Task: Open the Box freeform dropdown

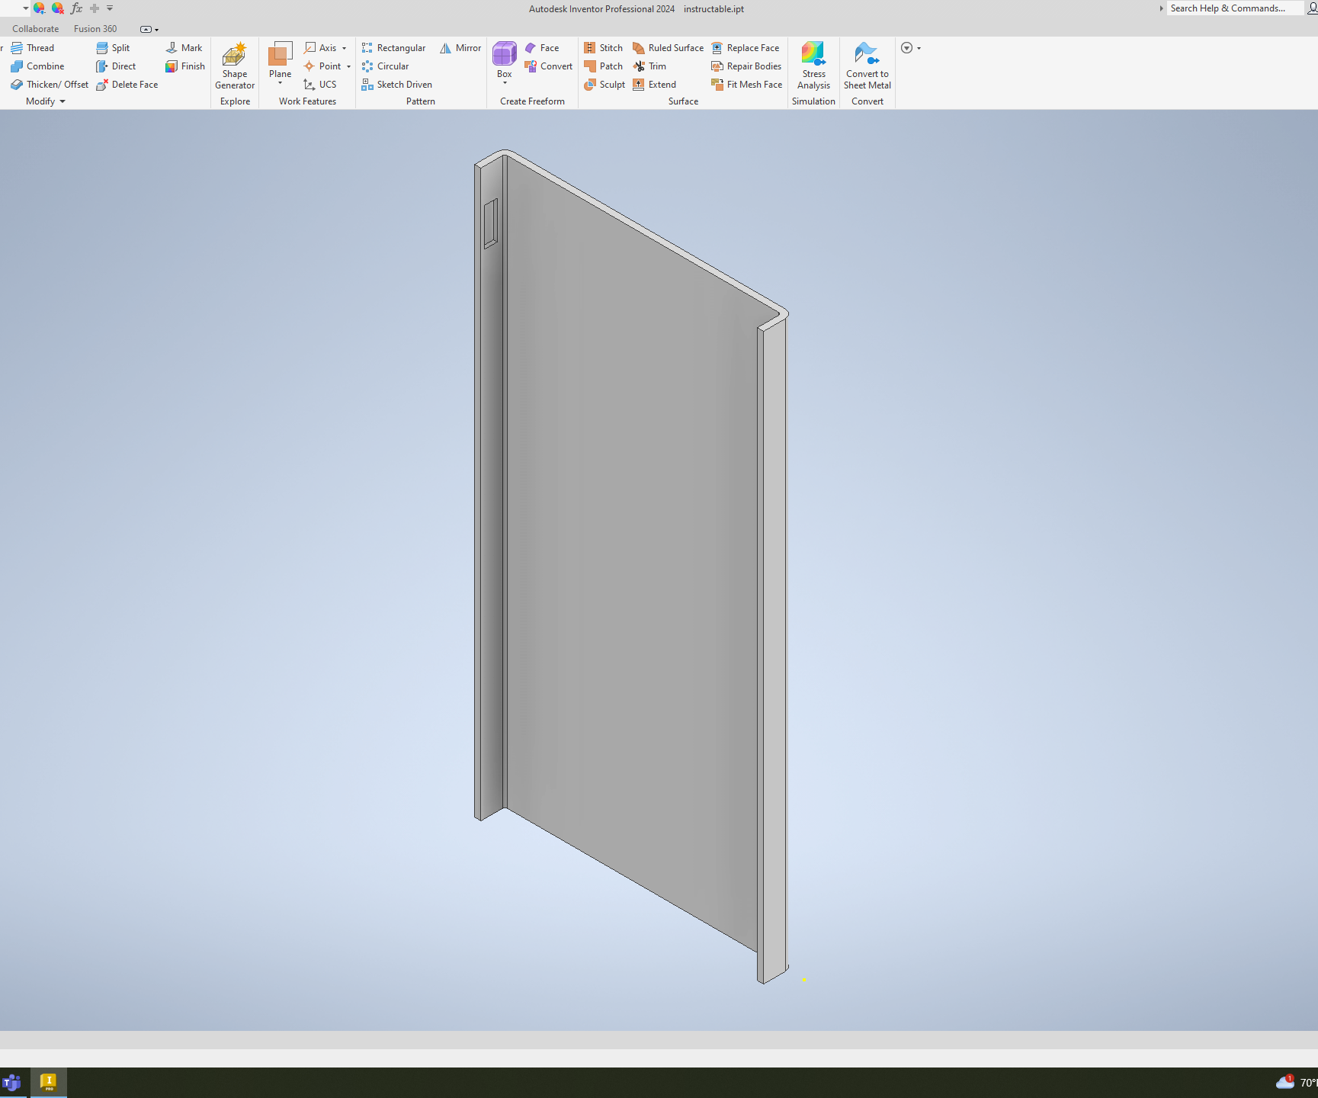Action: click(504, 82)
